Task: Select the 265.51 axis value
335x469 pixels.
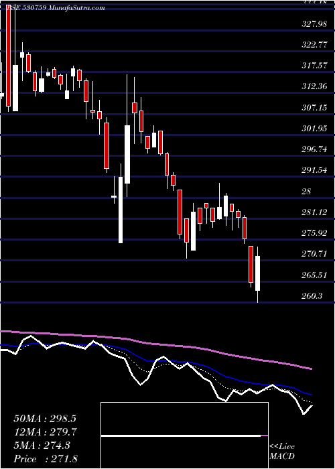Action: pyautogui.click(x=314, y=275)
